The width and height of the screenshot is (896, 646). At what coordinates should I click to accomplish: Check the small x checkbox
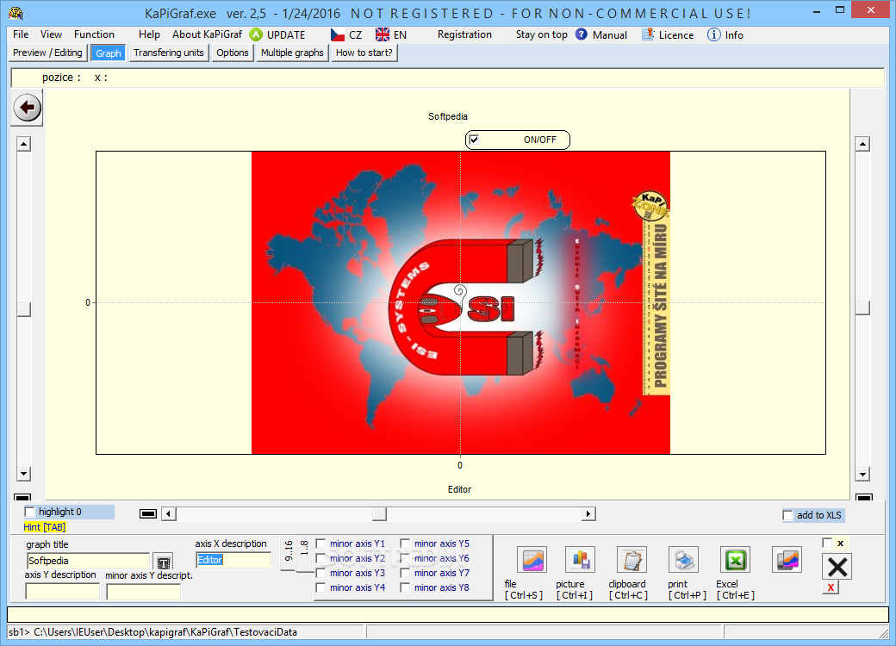point(827,543)
